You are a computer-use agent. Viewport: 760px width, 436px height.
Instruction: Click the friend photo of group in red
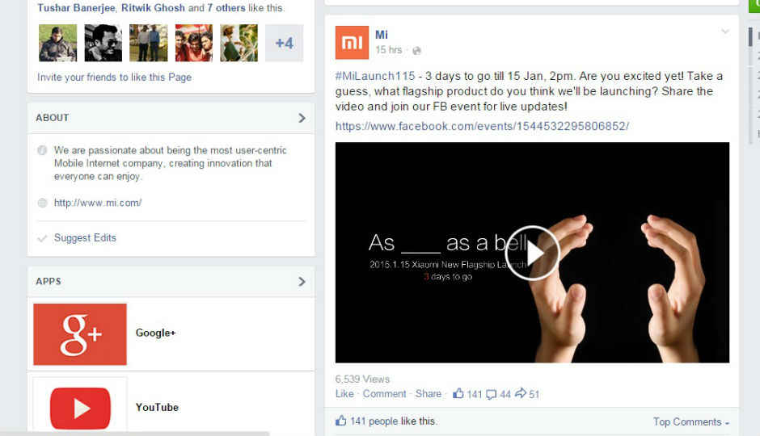(194, 43)
